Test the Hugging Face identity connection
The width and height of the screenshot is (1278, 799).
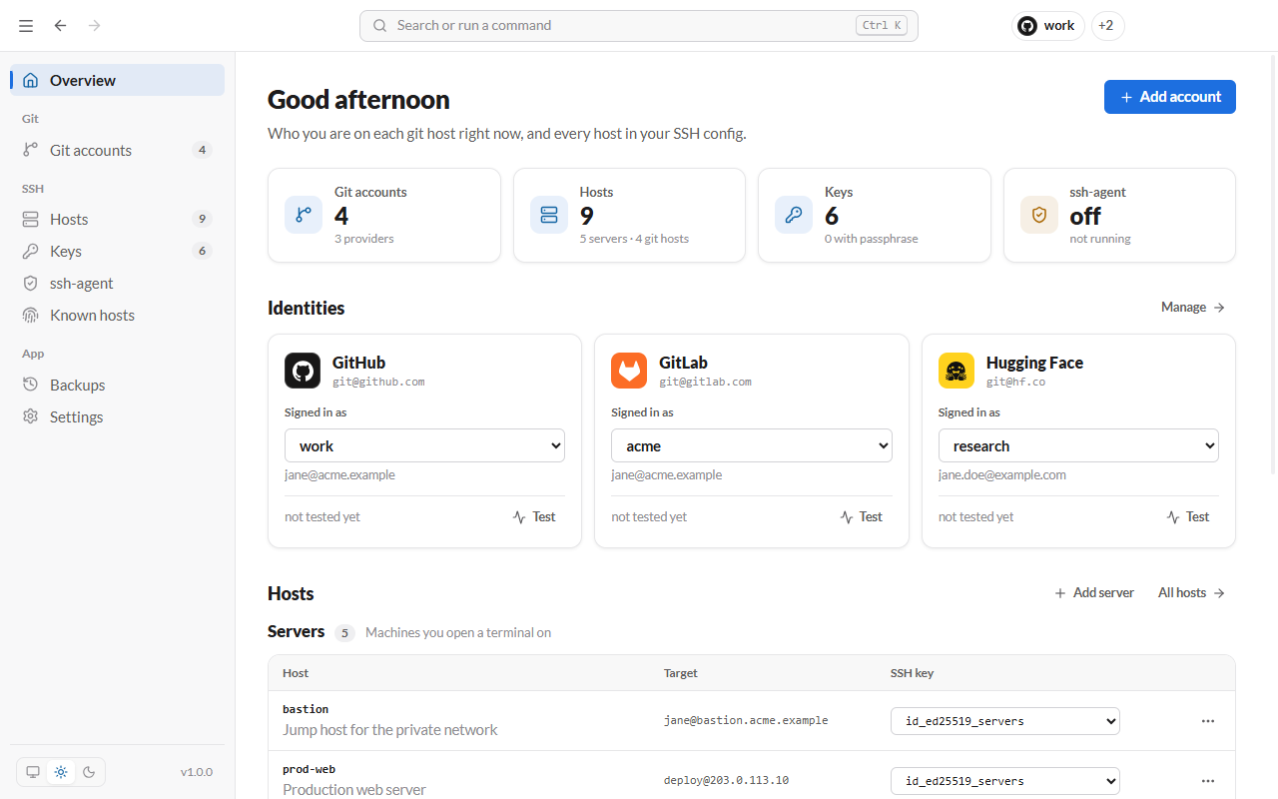click(x=1188, y=516)
